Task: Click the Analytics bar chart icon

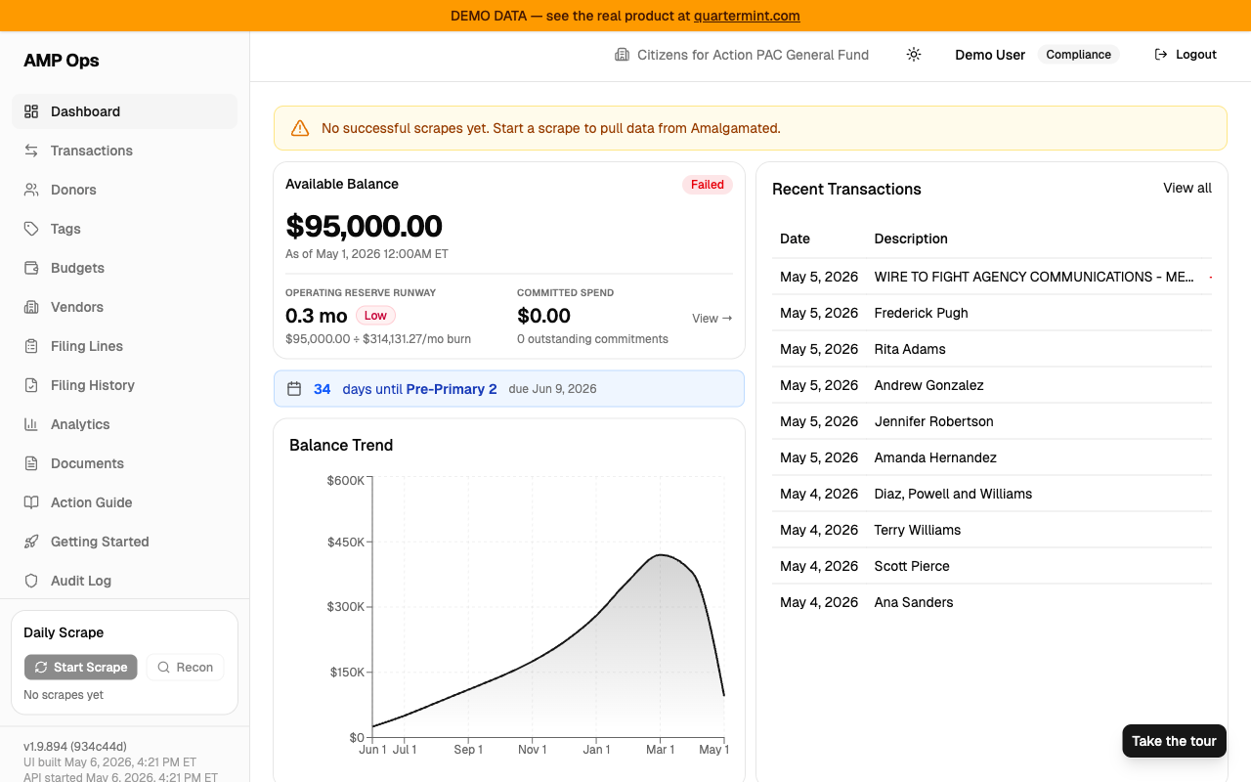Action: coord(31,424)
